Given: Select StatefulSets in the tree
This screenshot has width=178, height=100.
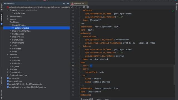Looking at the screenshot, I should [18, 40].
